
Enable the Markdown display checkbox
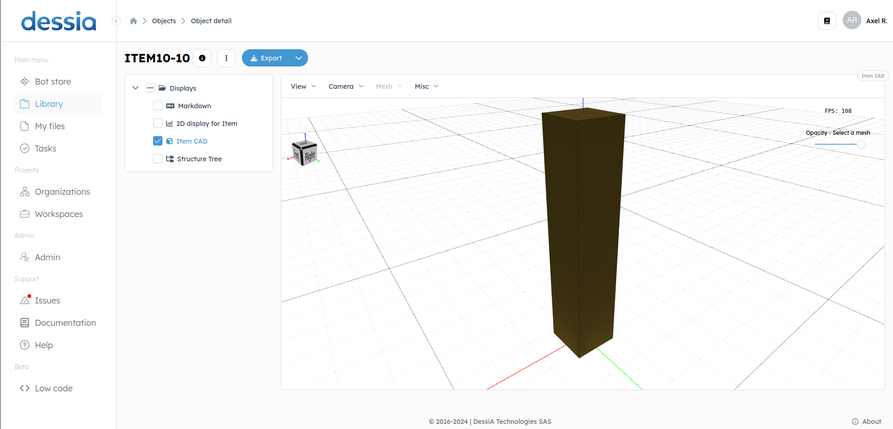click(158, 106)
